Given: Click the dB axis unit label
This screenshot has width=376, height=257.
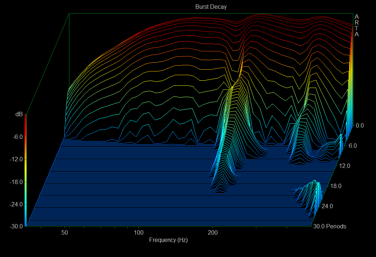Looking at the screenshot, I should [19, 114].
